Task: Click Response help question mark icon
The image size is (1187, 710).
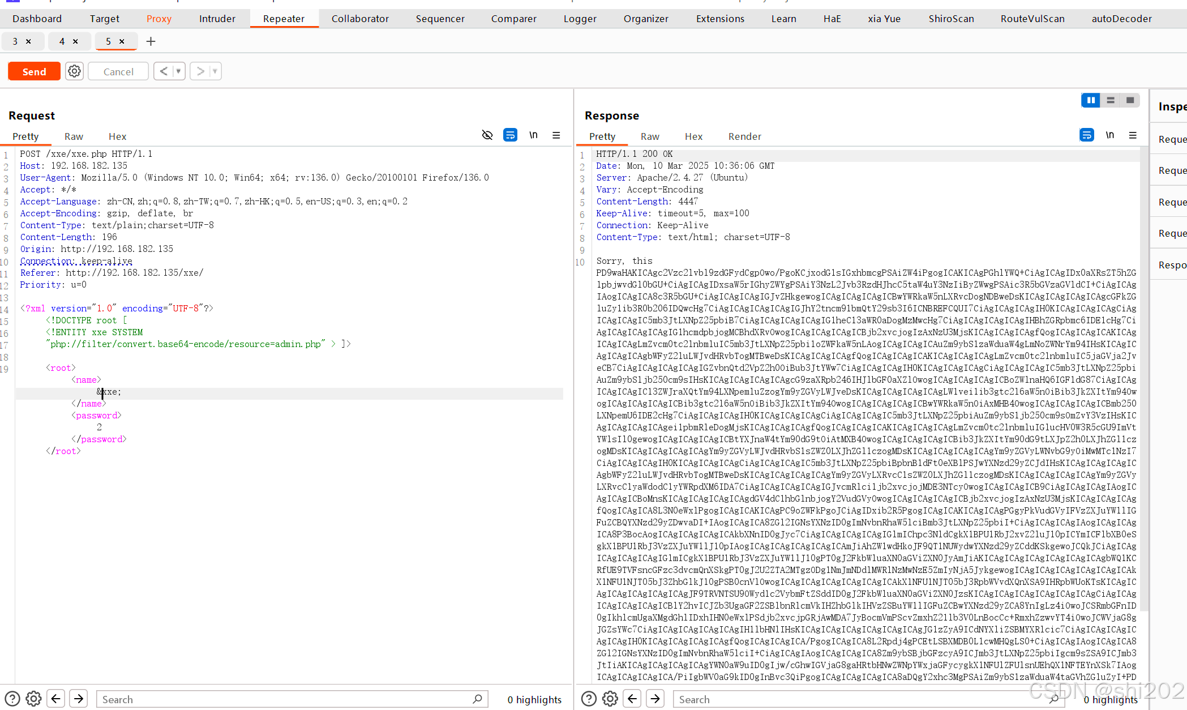Action: point(589,699)
